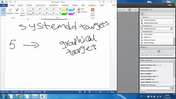Switch to the INSERT tab
The width and height of the screenshot is (176, 99).
coord(21,5)
